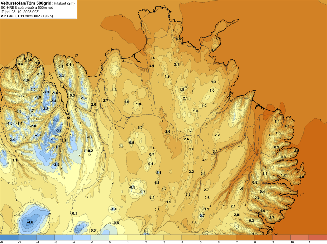
Task: Click the temperature value '-2.7'
Action: tap(202, 216)
